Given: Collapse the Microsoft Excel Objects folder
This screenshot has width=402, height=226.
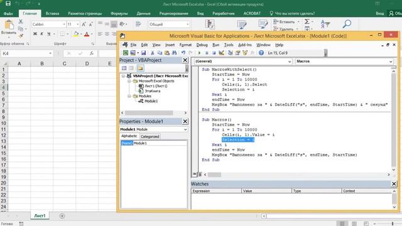Looking at the screenshot, I should 129,81.
